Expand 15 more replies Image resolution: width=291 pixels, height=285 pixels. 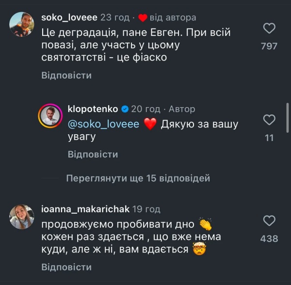pyautogui.click(x=138, y=178)
